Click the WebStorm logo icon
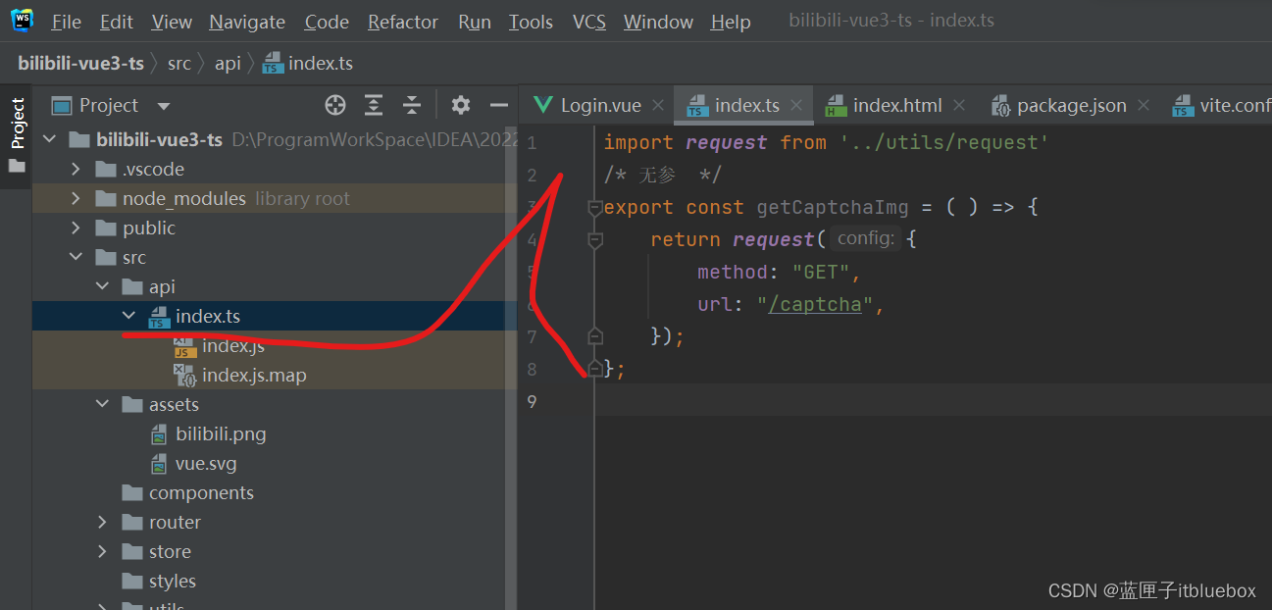The image size is (1272, 610). click(x=22, y=20)
